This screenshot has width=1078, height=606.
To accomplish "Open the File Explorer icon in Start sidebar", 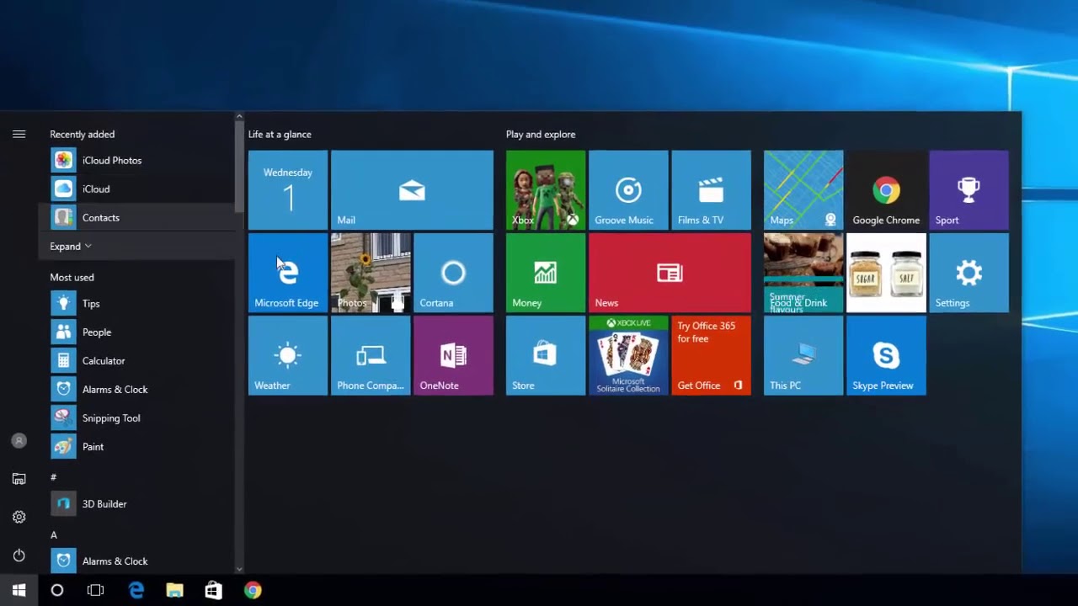I will click(19, 479).
